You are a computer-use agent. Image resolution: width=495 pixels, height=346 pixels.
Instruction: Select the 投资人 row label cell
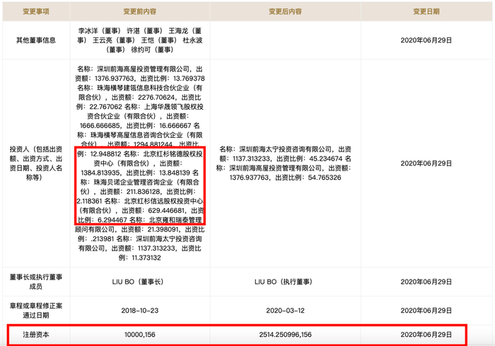pos(36,163)
